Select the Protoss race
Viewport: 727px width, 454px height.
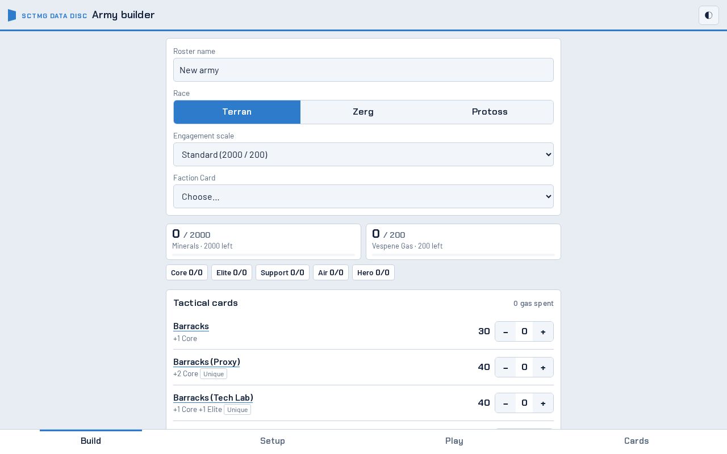[490, 112]
